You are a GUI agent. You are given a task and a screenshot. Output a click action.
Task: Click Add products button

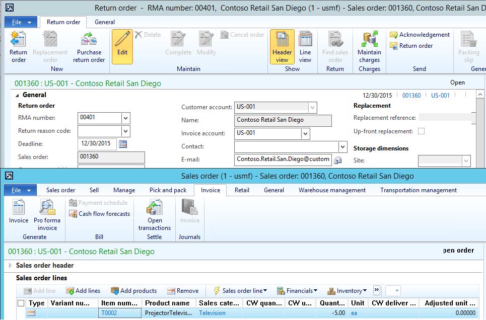133,291
